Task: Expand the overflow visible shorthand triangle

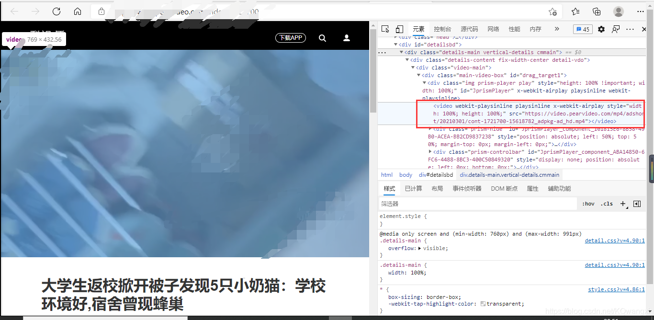Action: [420, 249]
